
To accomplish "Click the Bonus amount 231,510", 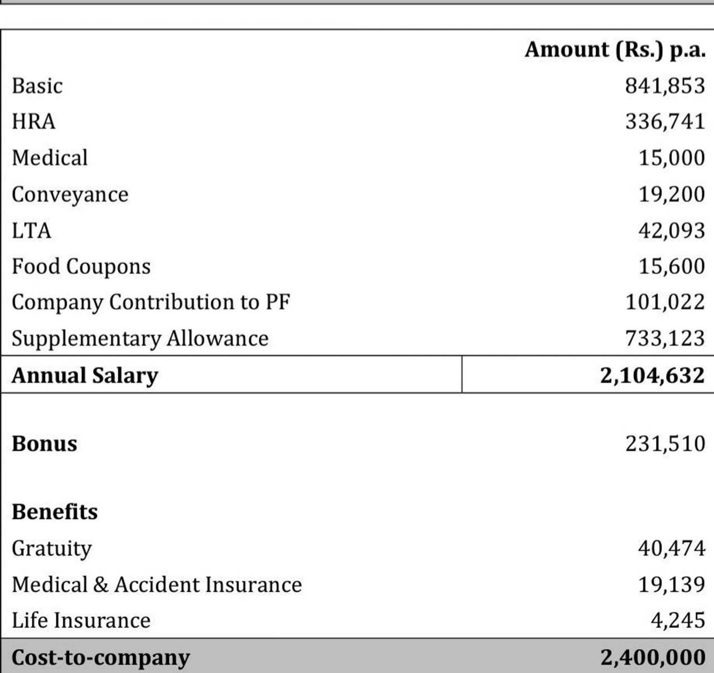I will (x=665, y=444).
